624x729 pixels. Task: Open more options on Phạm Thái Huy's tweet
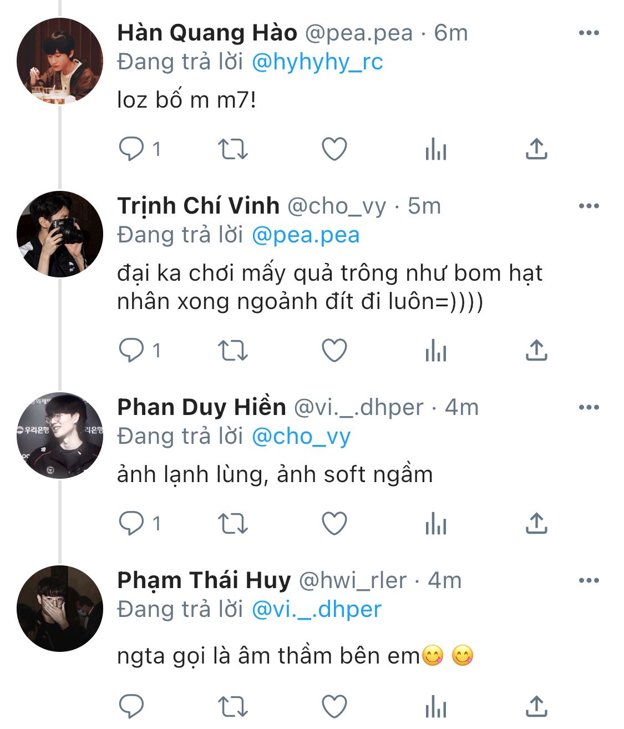click(x=589, y=580)
